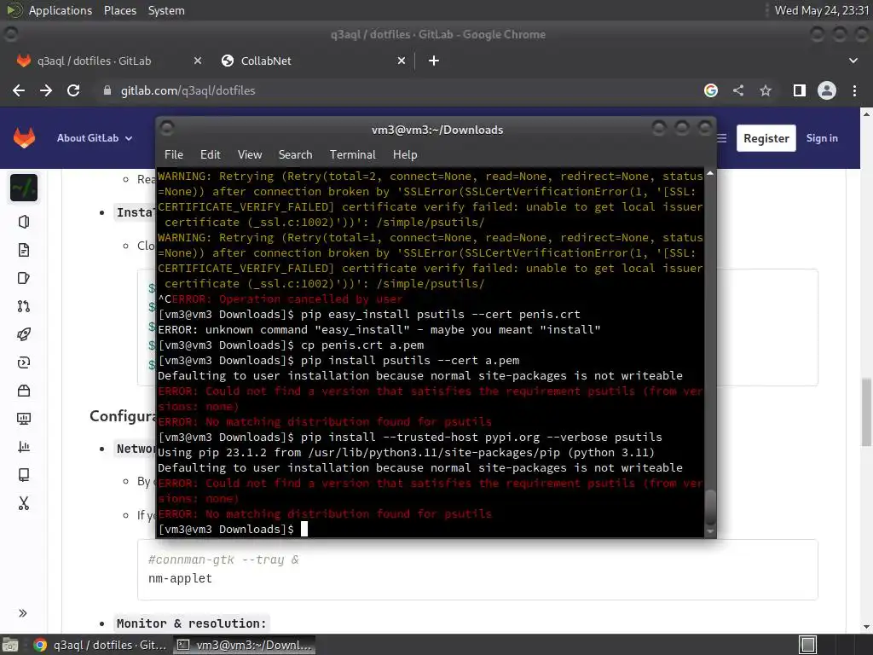Open terminal Search menu
The height and width of the screenshot is (655, 873).
tap(295, 154)
